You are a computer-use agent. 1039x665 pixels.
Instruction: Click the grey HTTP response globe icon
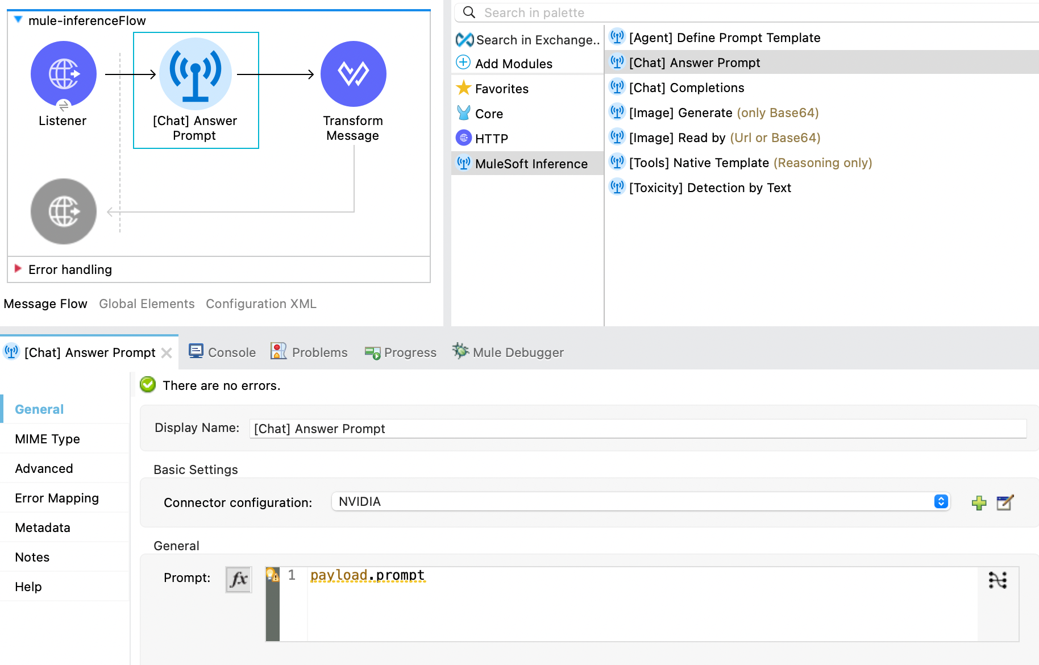pos(64,211)
